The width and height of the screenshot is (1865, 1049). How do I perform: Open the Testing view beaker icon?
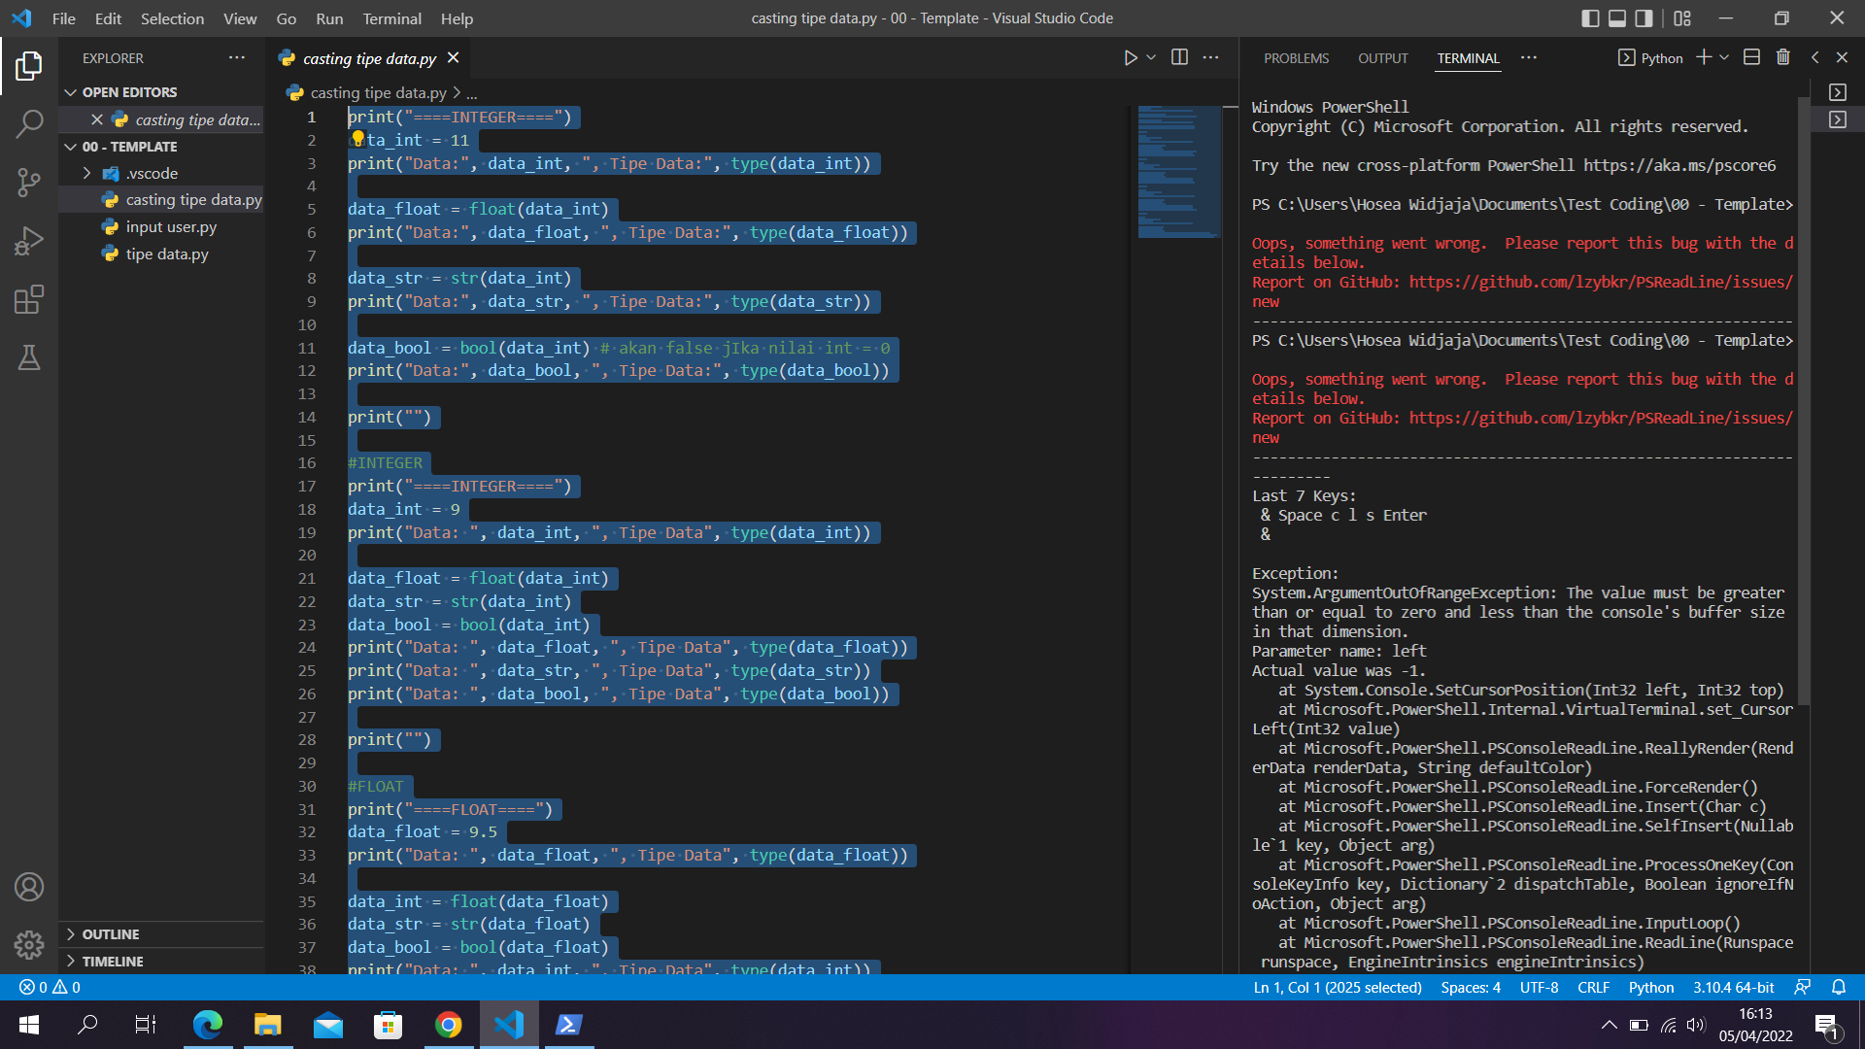[x=29, y=357]
